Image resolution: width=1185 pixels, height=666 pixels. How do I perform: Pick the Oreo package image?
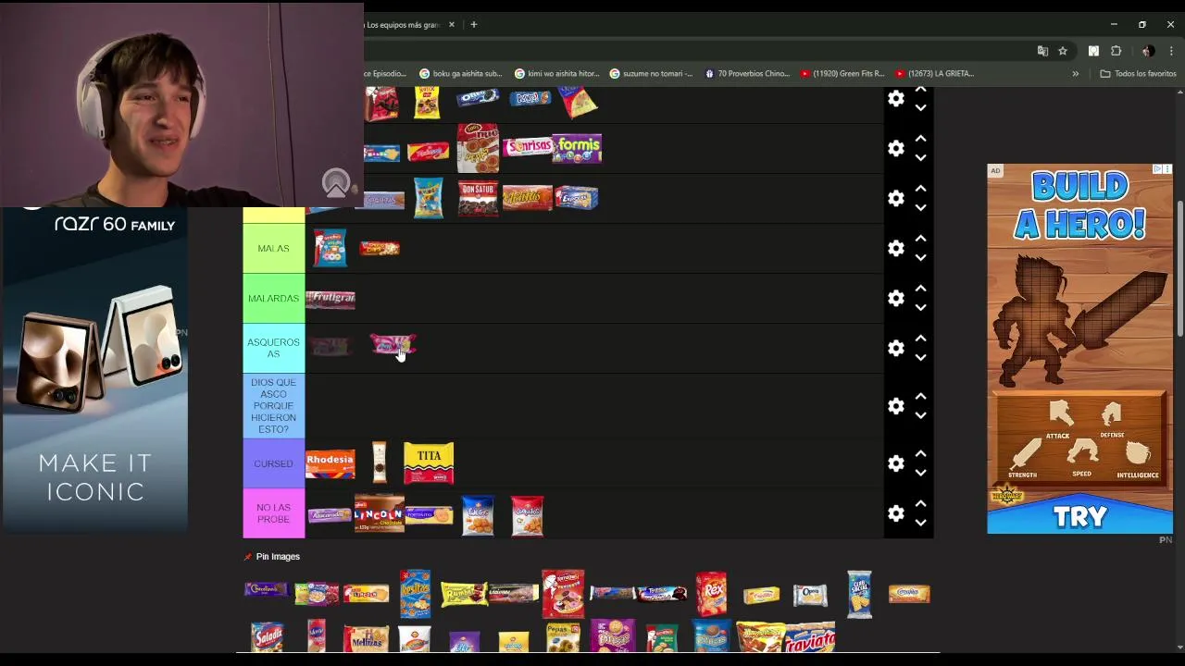pyautogui.click(x=478, y=97)
